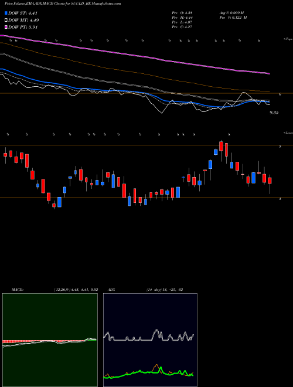Click the MACD '(12,26,9) 4.43, 4.41, 0.02' readout
Screen dimensions: 293x387
(x=76, y=290)
